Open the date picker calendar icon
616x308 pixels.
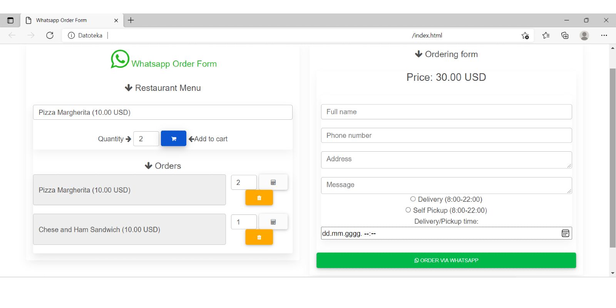(x=565, y=233)
